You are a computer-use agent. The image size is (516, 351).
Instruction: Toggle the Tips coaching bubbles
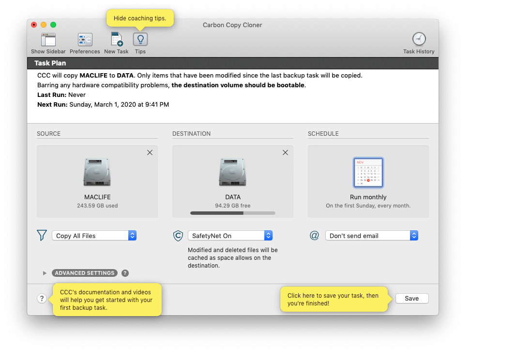pos(140,41)
